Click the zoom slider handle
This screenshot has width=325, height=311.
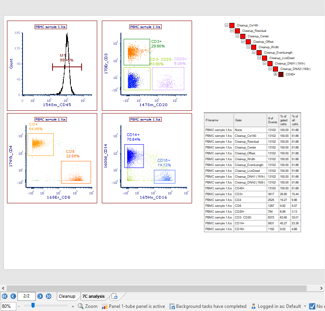(33, 305)
